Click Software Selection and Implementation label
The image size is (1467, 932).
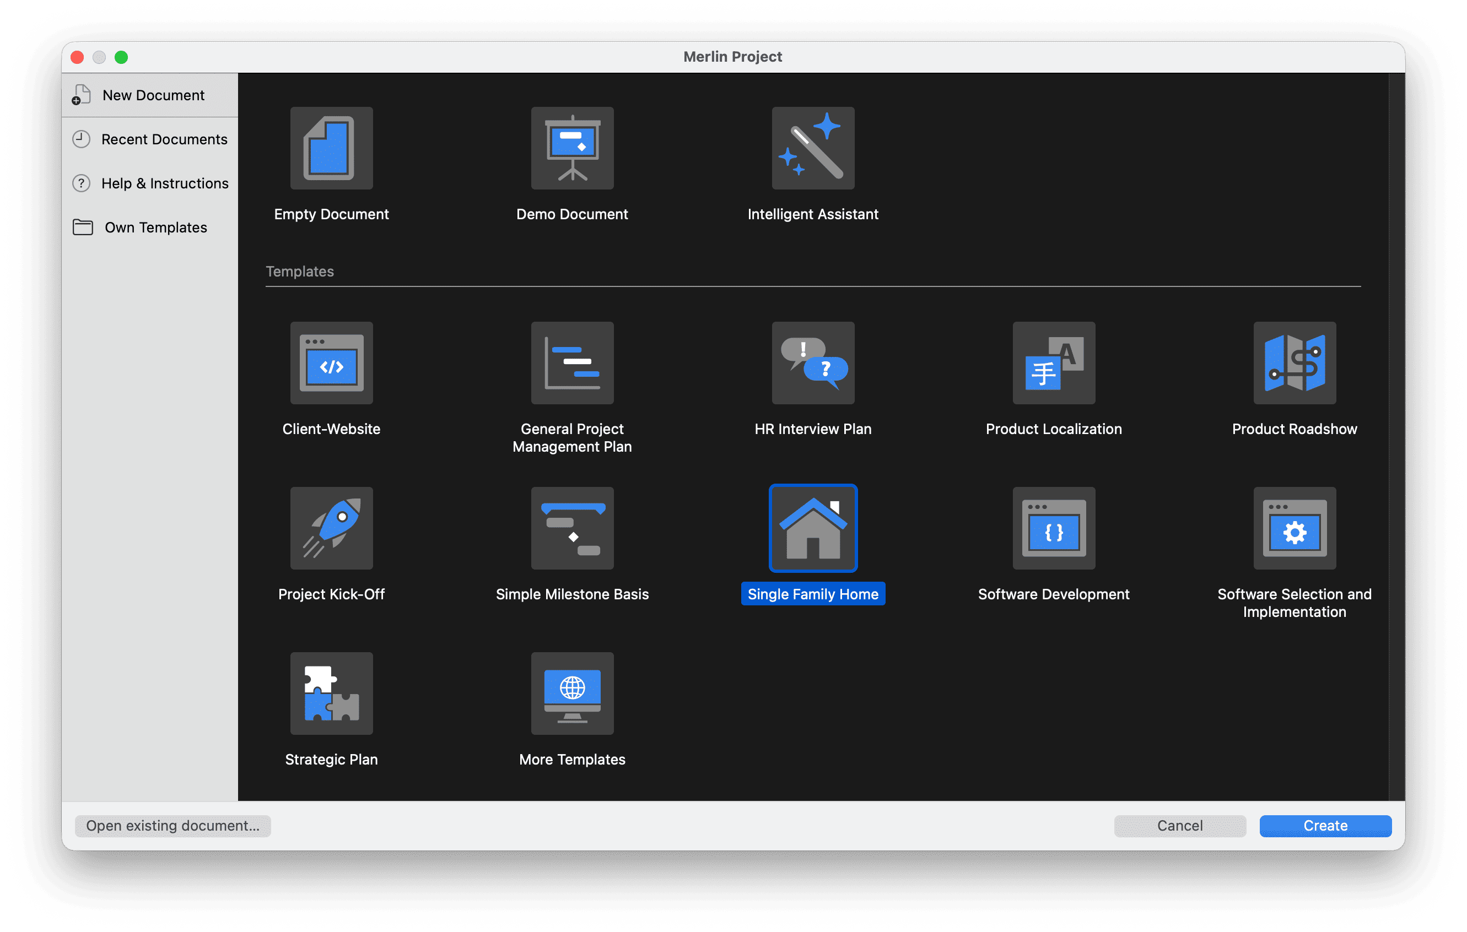point(1294,603)
